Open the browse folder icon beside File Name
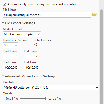 (95, 14)
